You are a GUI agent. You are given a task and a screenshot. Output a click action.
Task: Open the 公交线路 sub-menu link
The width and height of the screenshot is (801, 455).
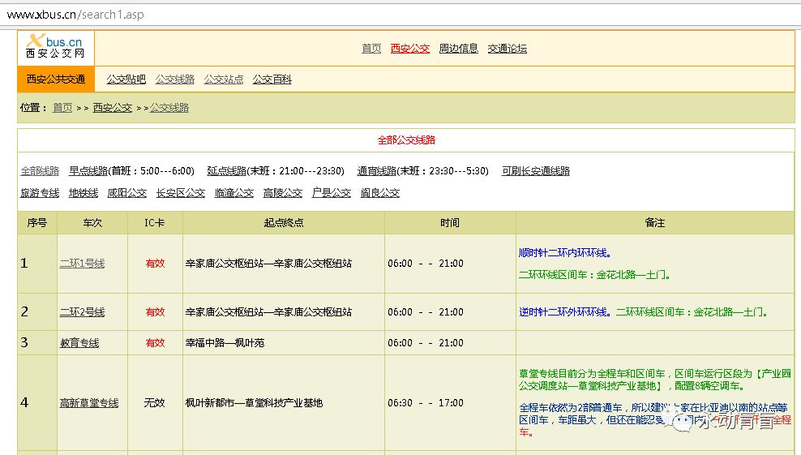(174, 79)
